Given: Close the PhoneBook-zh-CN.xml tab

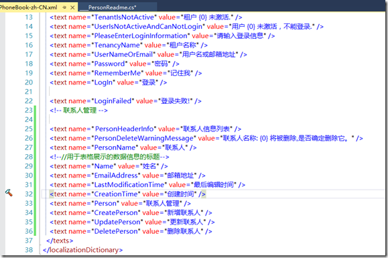Looking at the screenshot, I should click(x=72, y=7).
